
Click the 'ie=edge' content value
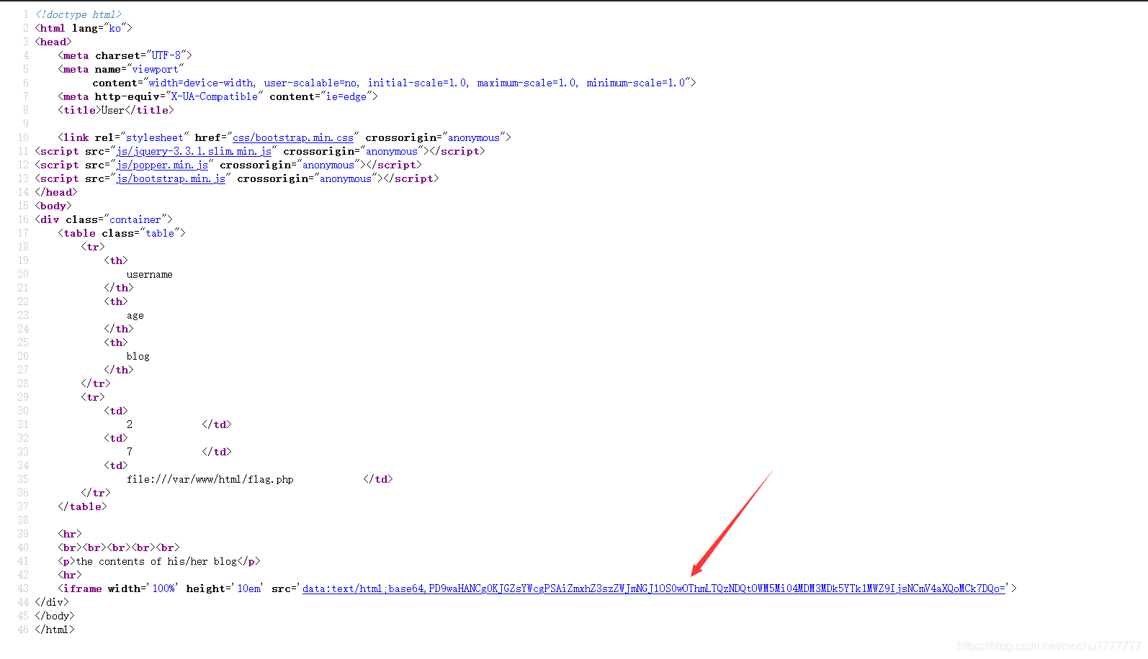pyautogui.click(x=346, y=96)
